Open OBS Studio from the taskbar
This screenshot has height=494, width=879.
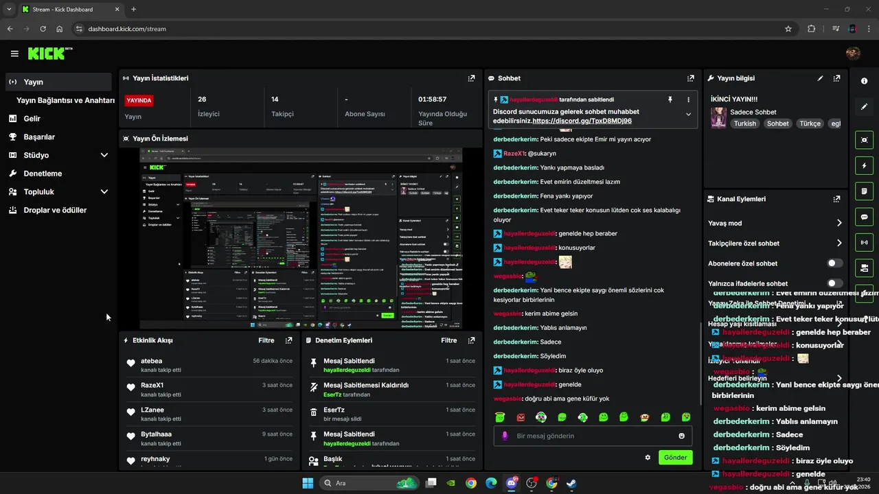tap(532, 483)
